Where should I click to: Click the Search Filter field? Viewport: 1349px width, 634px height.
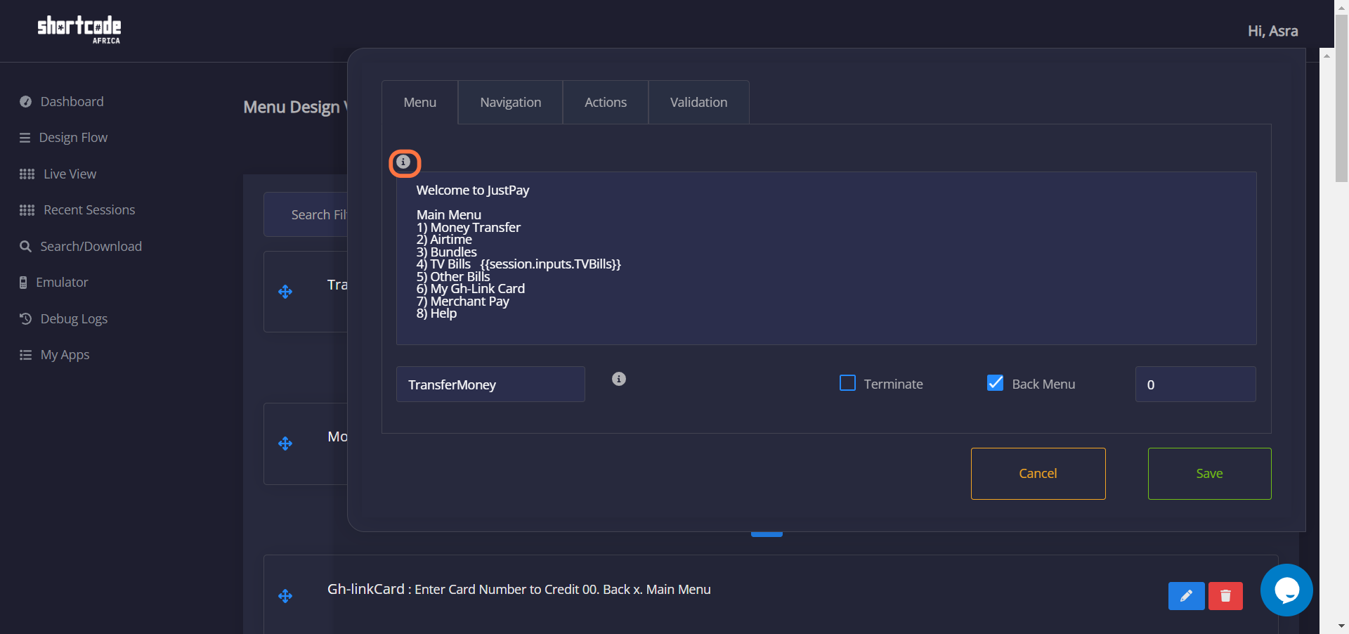pyautogui.click(x=306, y=214)
